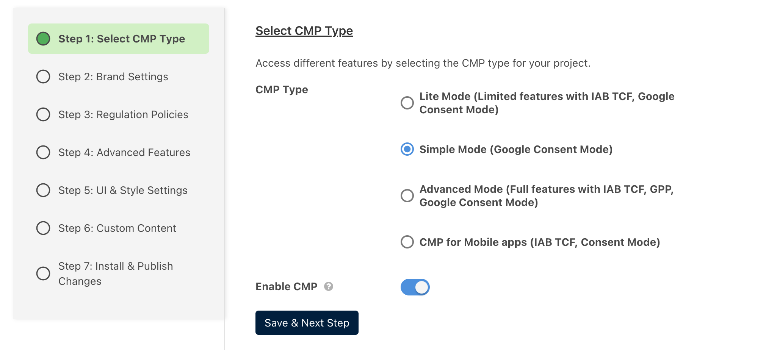
Task: Open Step 2: Brand Settings
Action: (x=113, y=77)
